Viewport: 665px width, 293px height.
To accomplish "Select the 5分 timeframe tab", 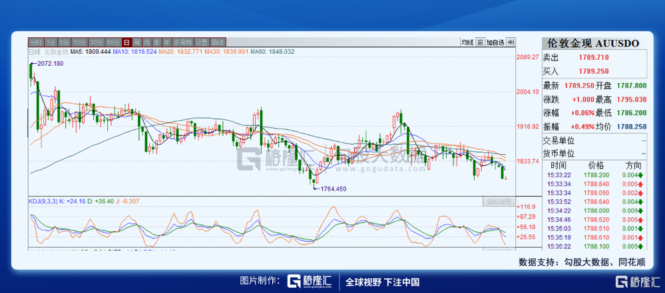I will point(65,43).
